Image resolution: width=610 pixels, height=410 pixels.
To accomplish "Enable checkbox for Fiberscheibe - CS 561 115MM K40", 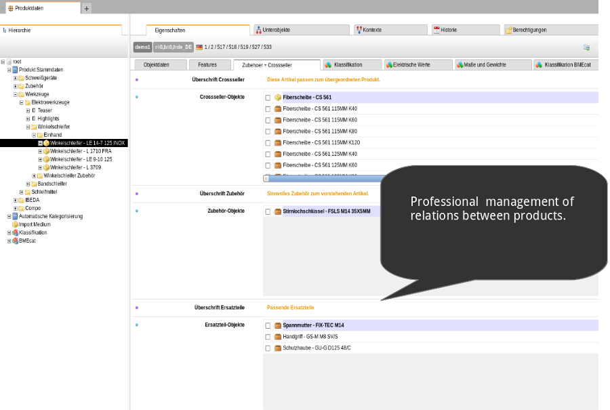I will (268, 108).
